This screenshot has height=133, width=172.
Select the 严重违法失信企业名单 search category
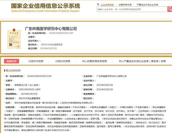[147, 5]
